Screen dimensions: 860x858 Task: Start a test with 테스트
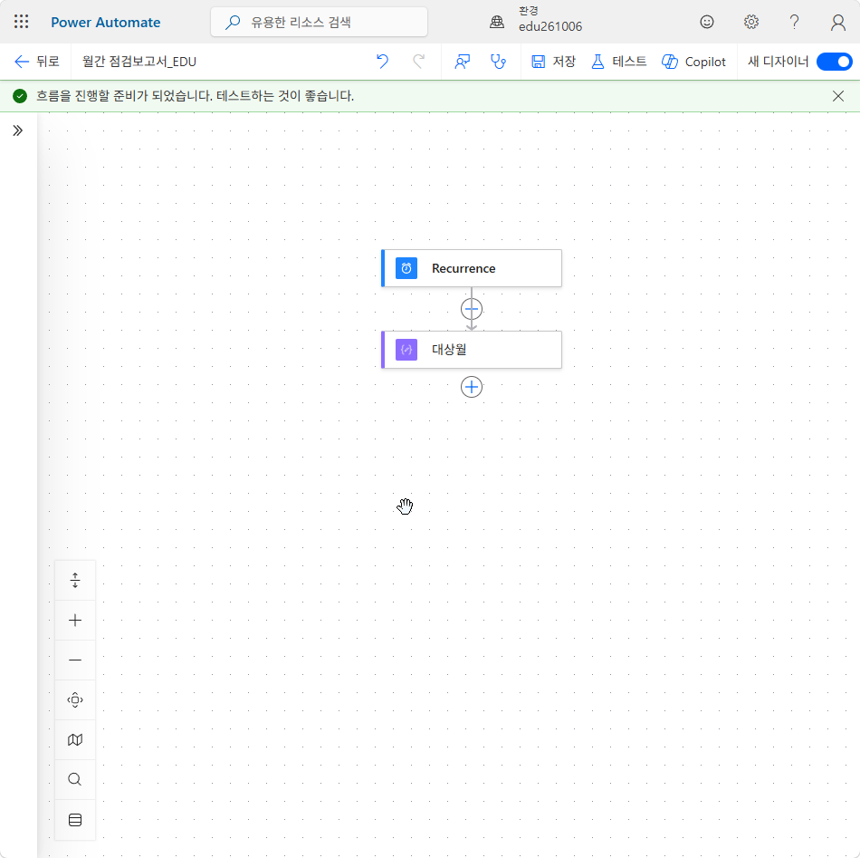coord(618,62)
